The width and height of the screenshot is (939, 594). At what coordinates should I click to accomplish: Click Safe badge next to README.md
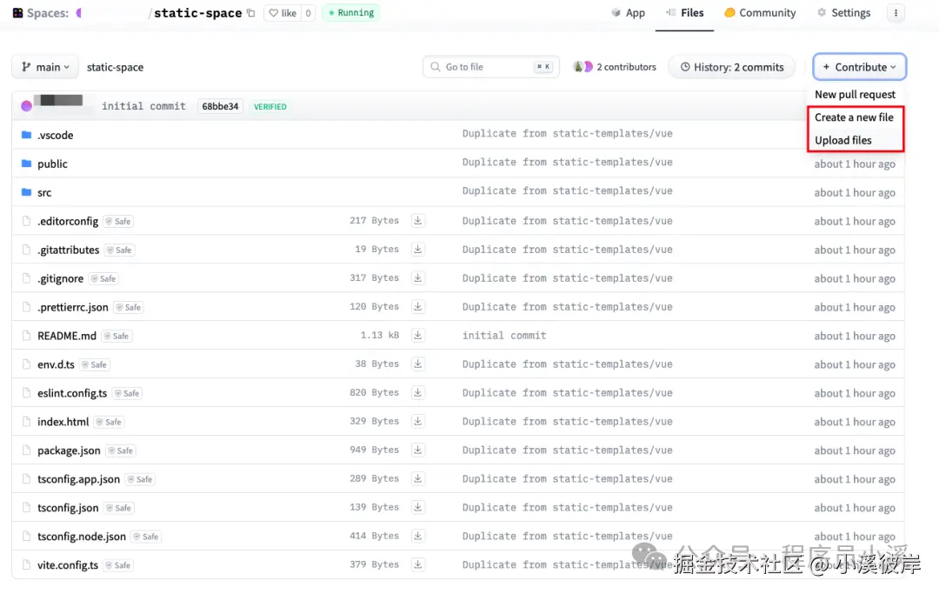click(117, 336)
